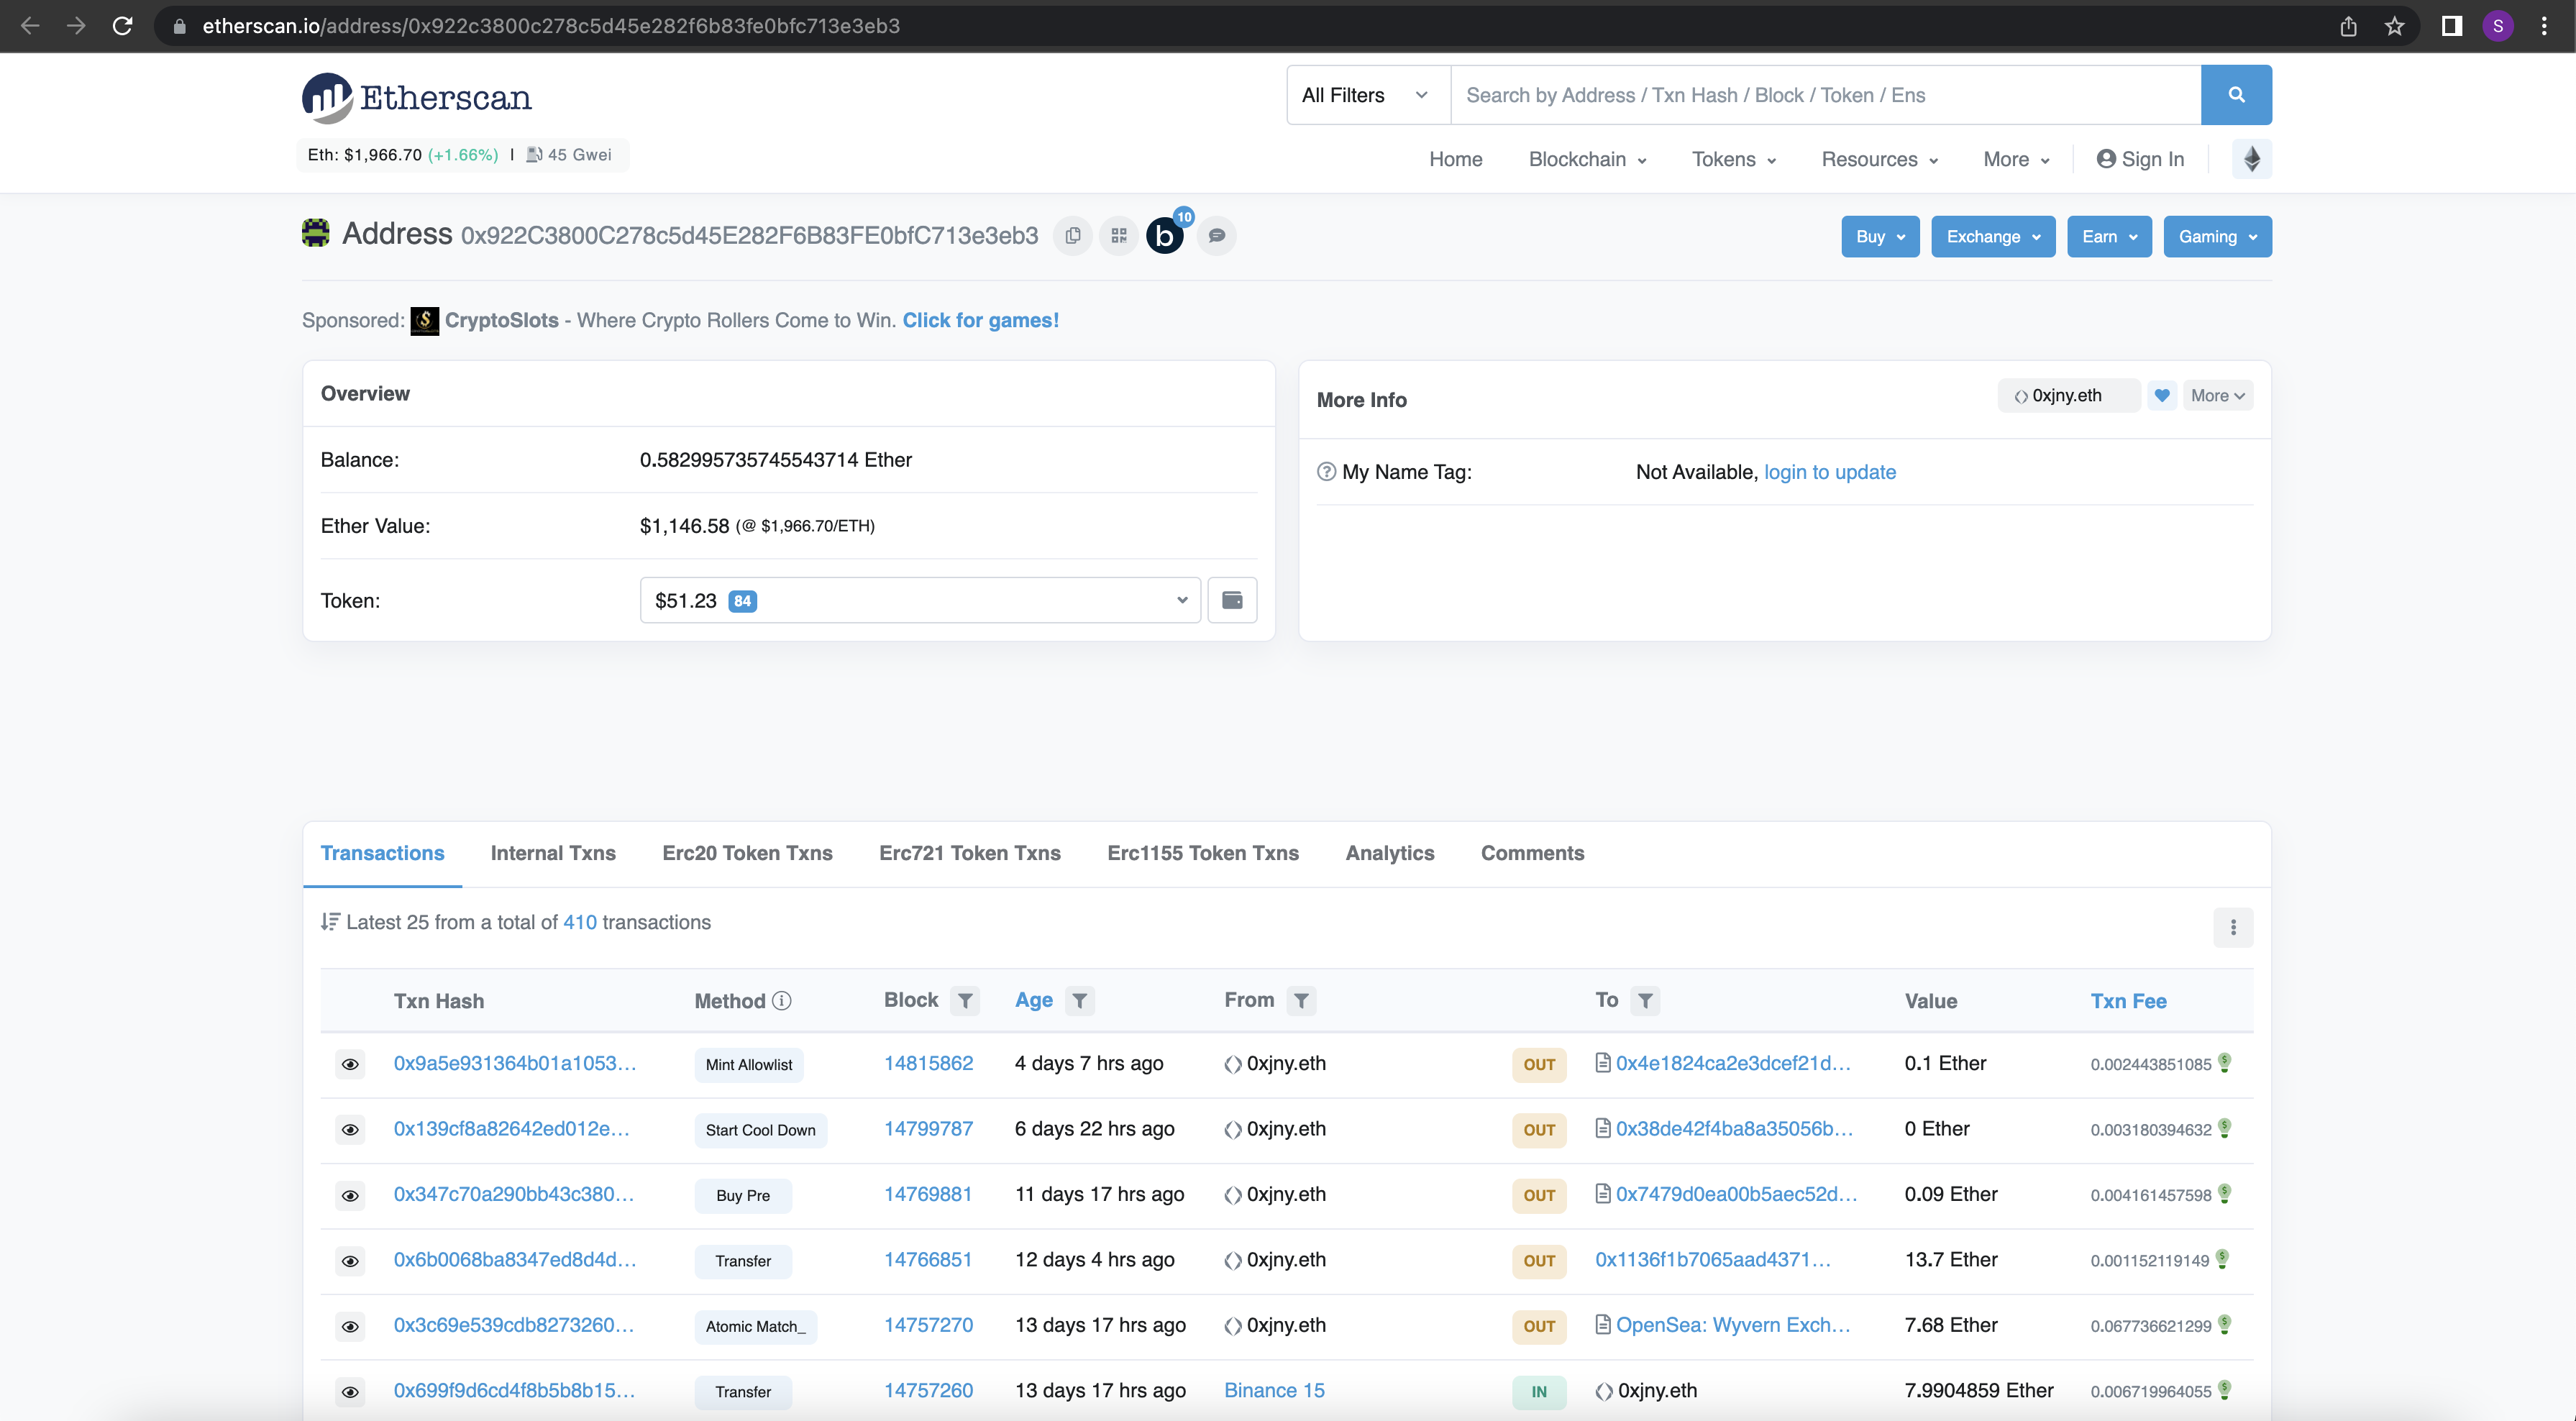Viewport: 2576px width, 1421px height.
Task: Click the blue heart watchlist icon
Action: [2162, 395]
